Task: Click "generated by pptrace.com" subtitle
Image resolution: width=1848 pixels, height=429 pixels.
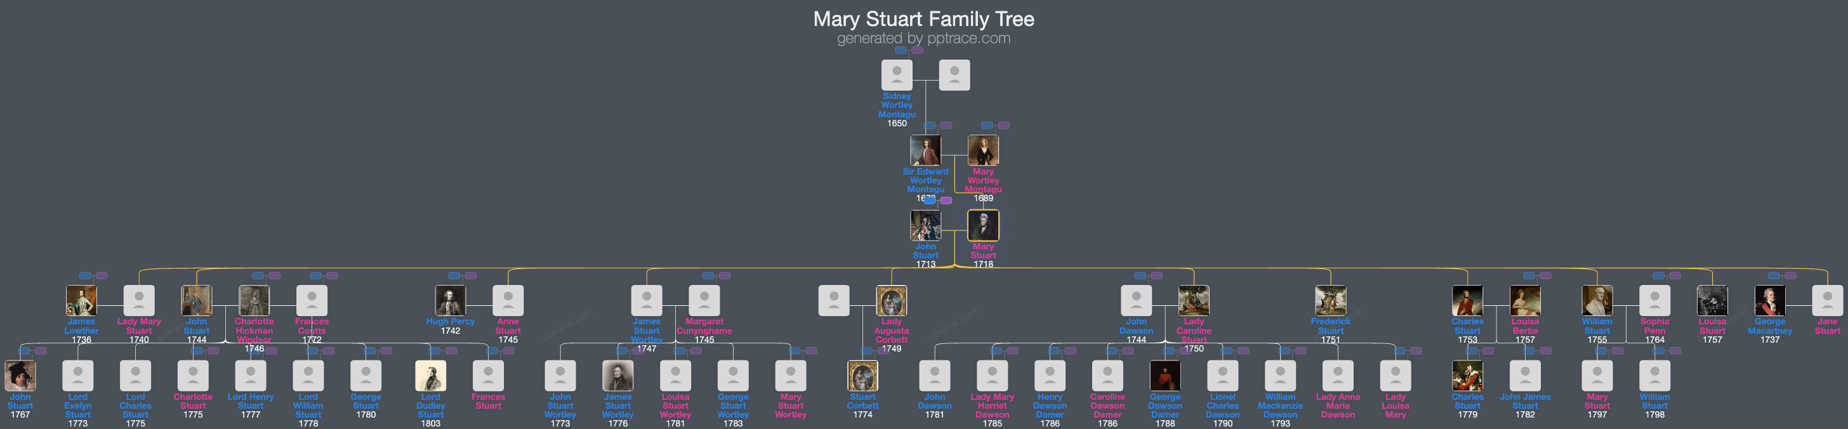Action: click(924, 38)
